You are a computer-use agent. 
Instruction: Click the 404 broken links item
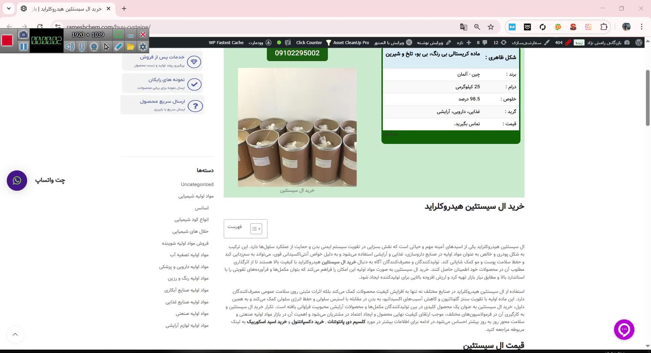coord(562,42)
